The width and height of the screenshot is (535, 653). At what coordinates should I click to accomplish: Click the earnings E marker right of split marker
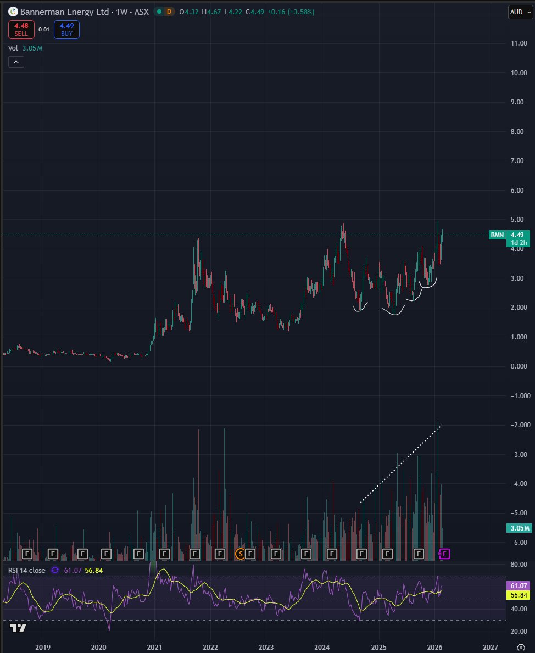pos(250,554)
